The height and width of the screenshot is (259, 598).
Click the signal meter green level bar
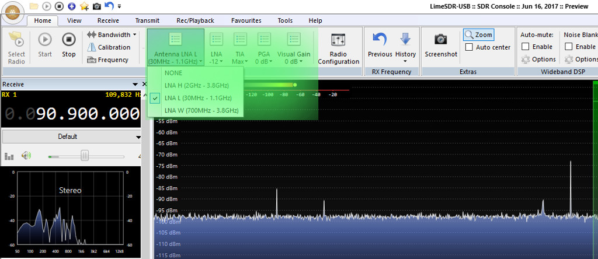271,85
